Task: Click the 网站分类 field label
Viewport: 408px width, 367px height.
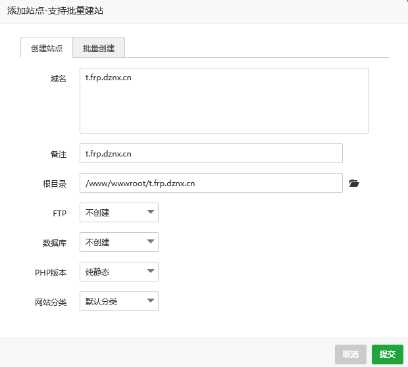Action: 50,302
